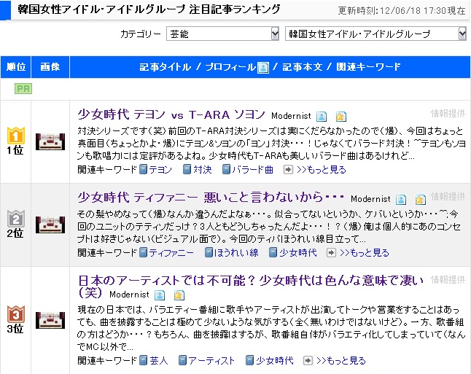471x374 pixels.
Task: Click the keyword ほうれい線 link
Action: [237, 253]
